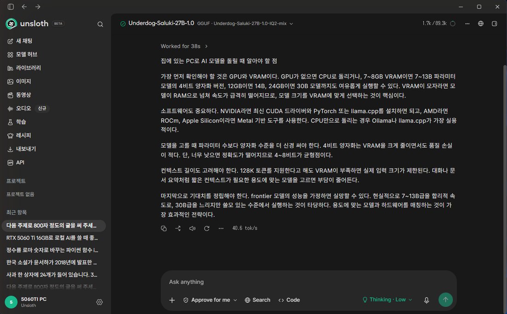Focus the Ask anything input field
Viewport: 507px width, 314px height.
click(308, 282)
